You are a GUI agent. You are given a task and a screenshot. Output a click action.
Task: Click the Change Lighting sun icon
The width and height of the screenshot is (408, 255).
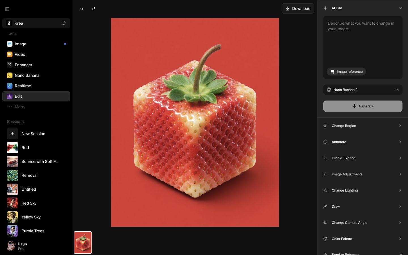point(325,190)
